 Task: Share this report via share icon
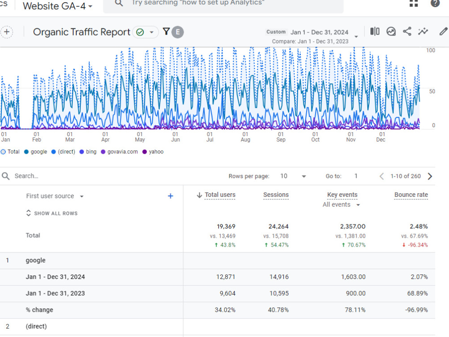pyautogui.click(x=407, y=31)
